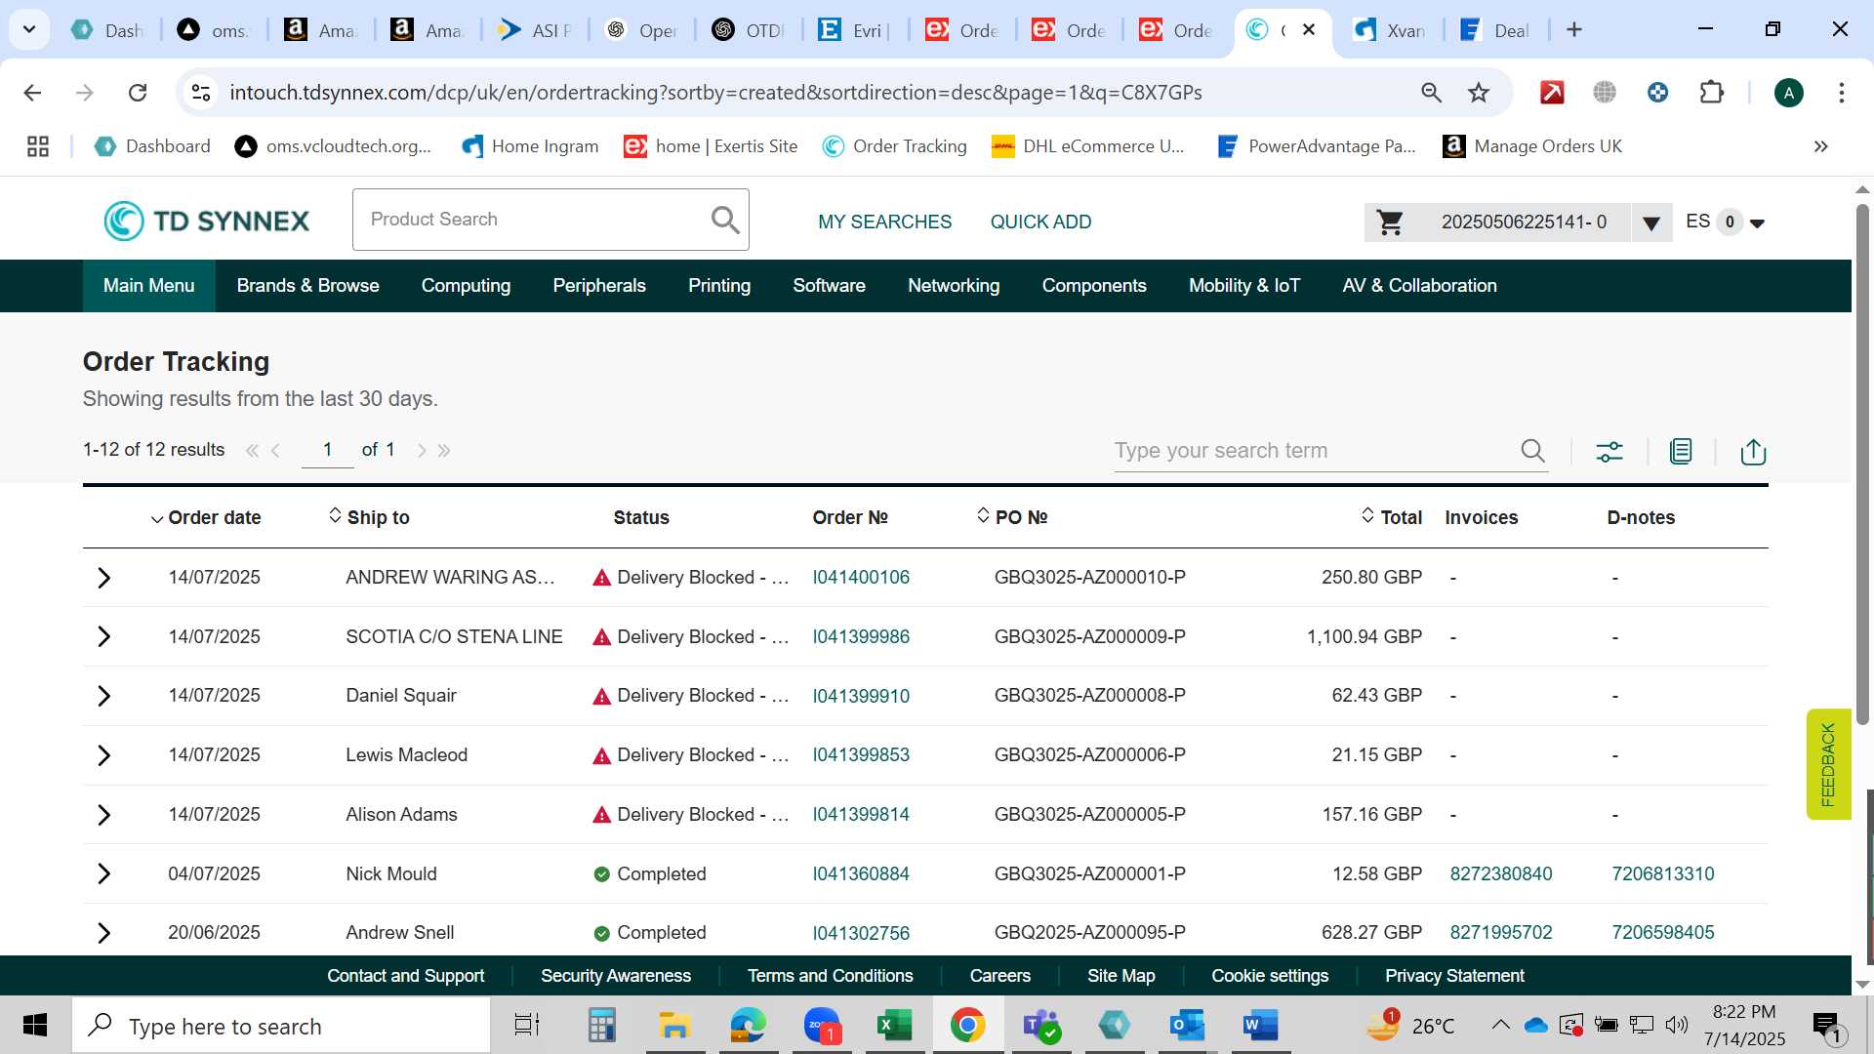Click the FEEDBACK side button
The width and height of the screenshot is (1874, 1054).
1828,764
